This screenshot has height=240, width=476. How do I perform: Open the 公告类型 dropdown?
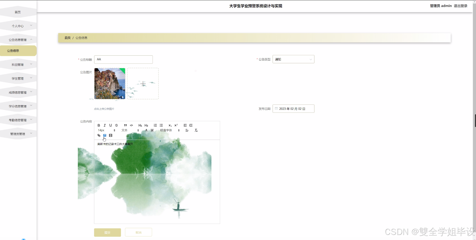coord(293,59)
